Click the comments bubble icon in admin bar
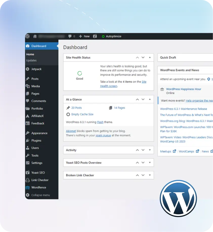Screen dimensions: 213x232 (x=70, y=36)
